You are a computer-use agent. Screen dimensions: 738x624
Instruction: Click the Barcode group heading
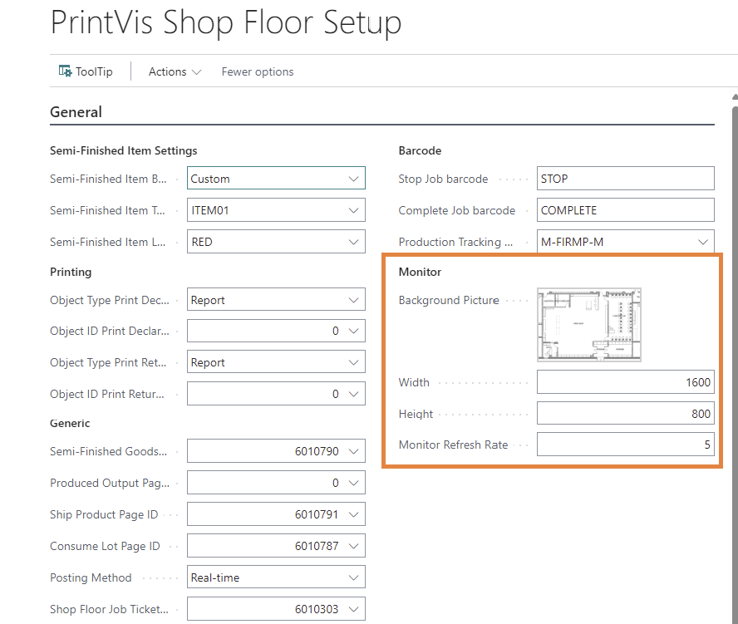[420, 150]
